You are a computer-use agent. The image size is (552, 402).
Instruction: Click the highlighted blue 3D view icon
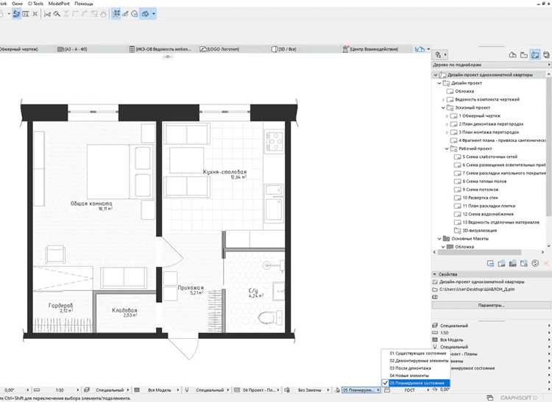point(145,14)
